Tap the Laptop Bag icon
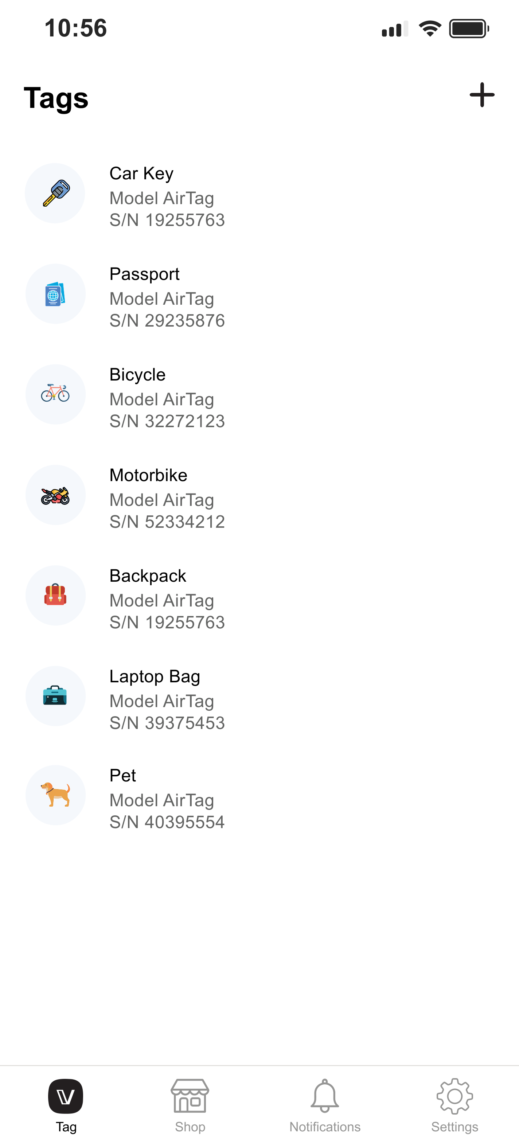The image size is (519, 1143). click(x=55, y=696)
